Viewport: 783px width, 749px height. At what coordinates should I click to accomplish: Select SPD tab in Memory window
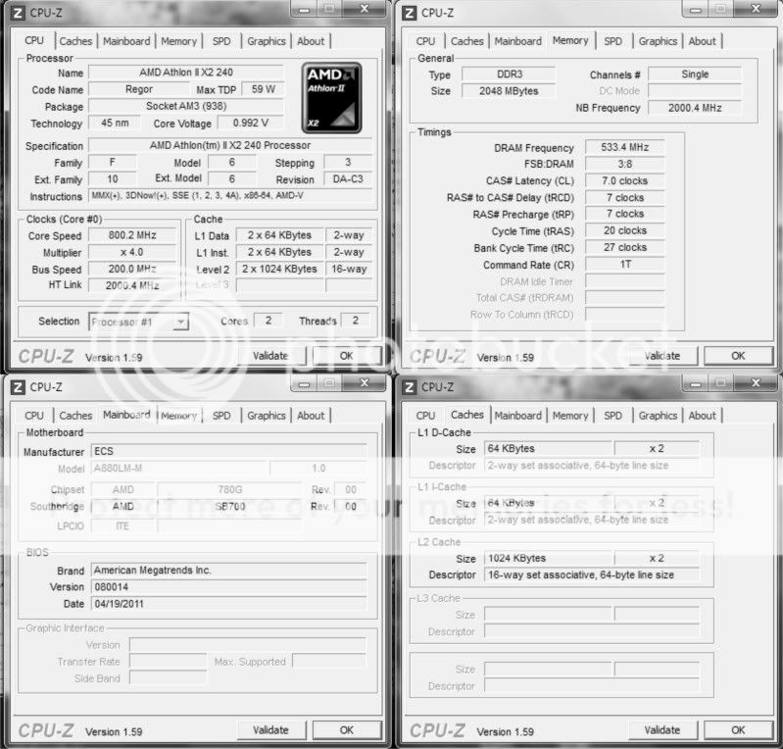[612, 41]
